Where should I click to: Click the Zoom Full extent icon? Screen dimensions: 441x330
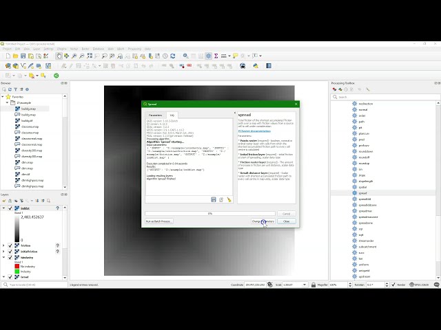(x=90, y=56)
